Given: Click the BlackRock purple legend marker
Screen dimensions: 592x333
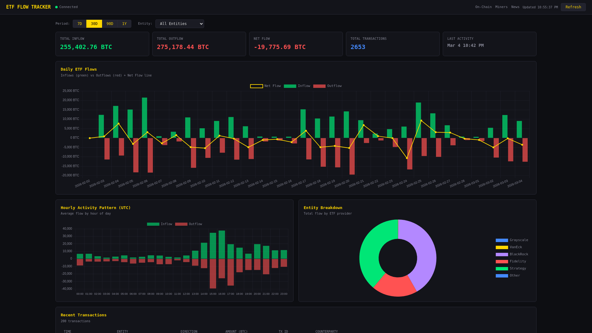Looking at the screenshot, I should click(501, 254).
